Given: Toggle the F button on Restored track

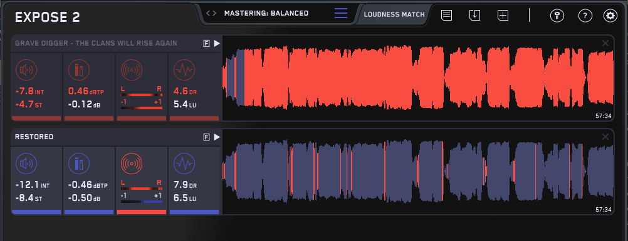Looking at the screenshot, I should tap(206, 137).
